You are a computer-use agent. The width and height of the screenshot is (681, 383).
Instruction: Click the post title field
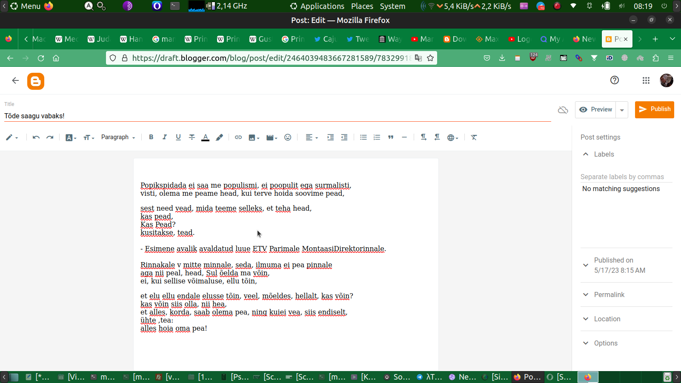click(278, 116)
